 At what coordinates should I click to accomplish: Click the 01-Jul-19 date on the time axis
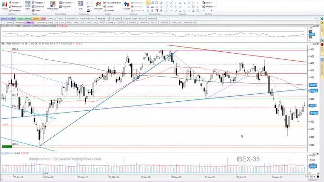click(x=241, y=177)
